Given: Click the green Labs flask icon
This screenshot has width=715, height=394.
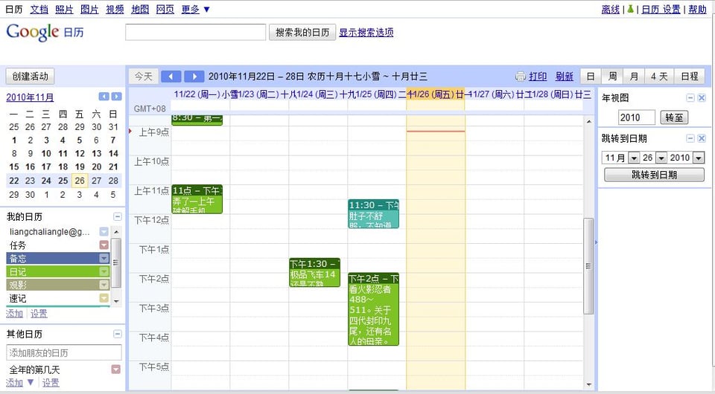Looking at the screenshot, I should (630, 9).
